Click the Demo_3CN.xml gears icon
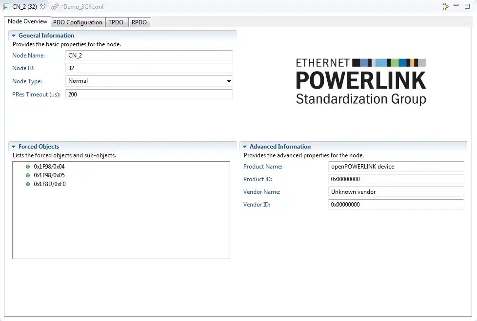477x321 pixels. 55,7
